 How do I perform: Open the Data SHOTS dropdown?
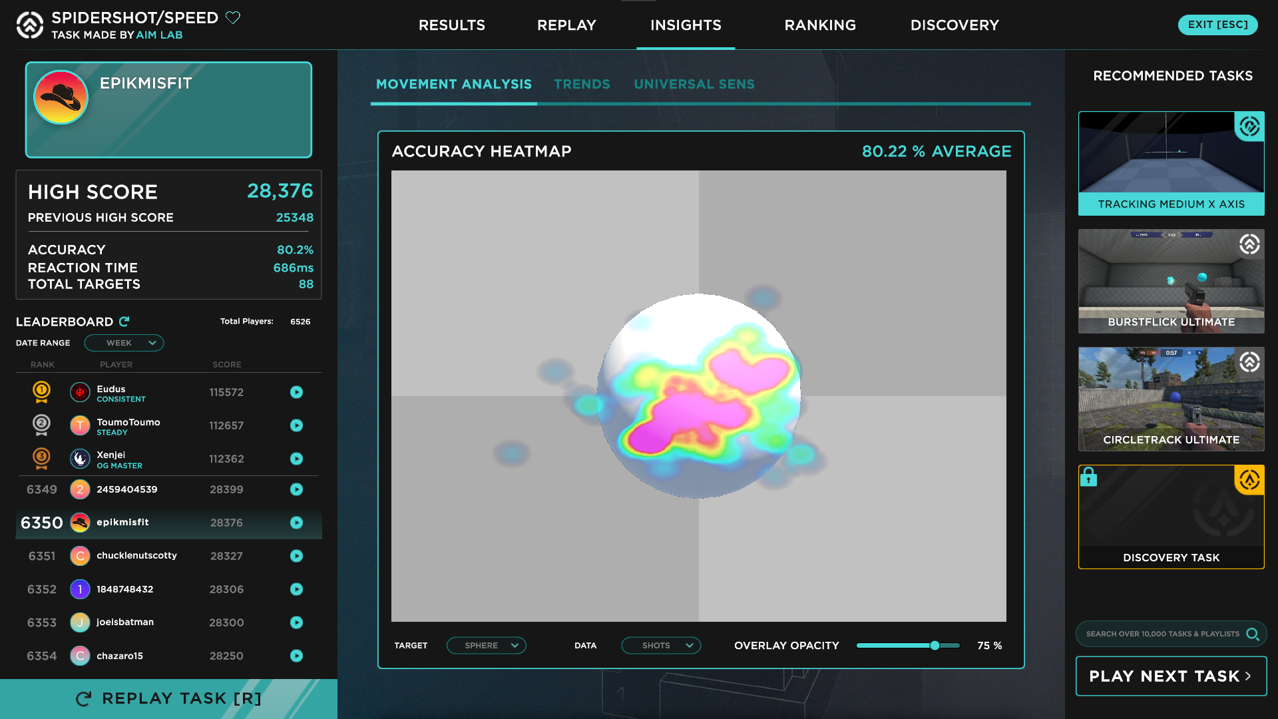[661, 646]
